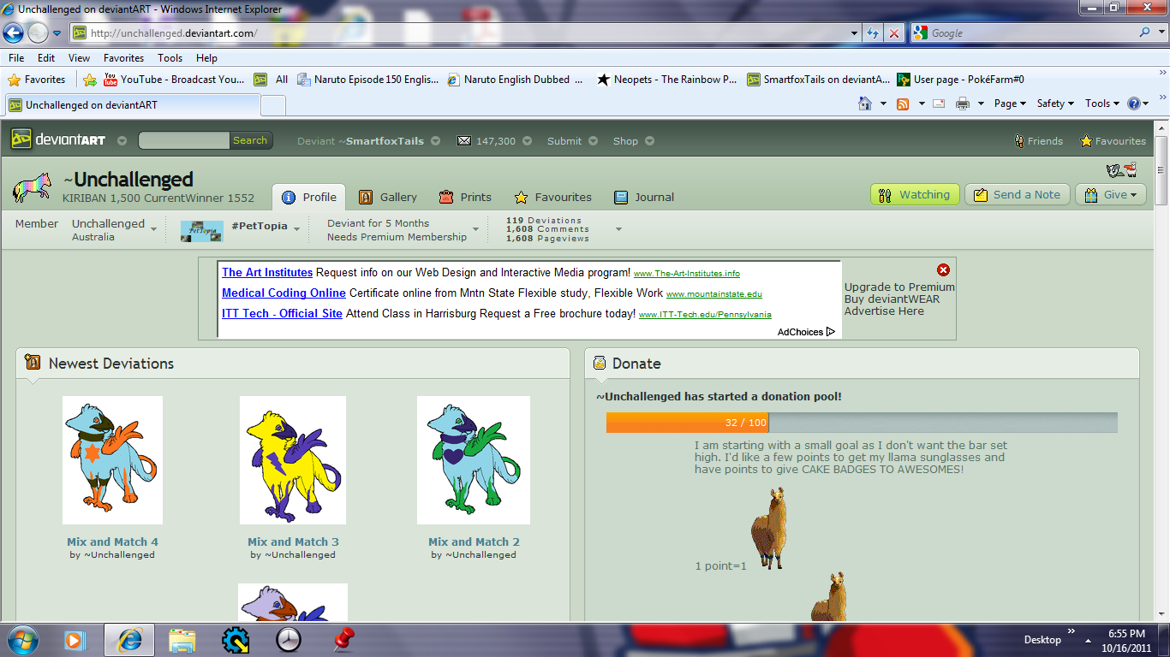Click the deviantART search input field
This screenshot has width=1170, height=657.
(184, 140)
